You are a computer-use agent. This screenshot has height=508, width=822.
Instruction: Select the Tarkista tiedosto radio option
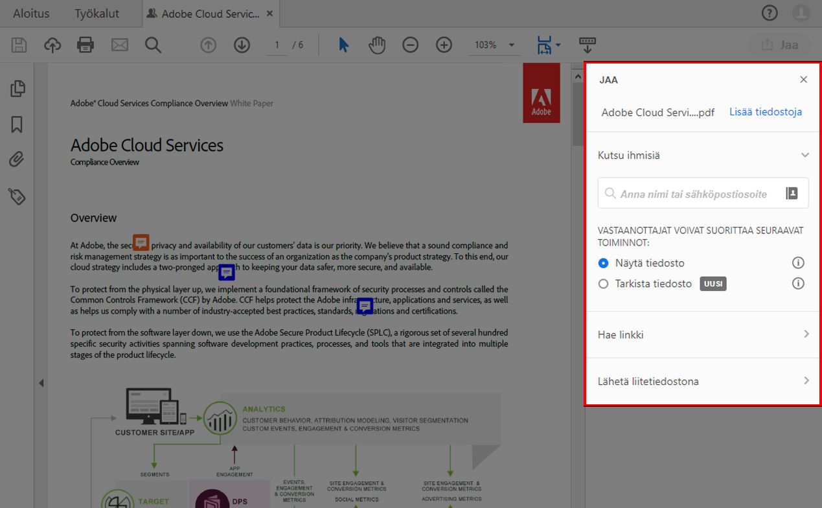604,284
